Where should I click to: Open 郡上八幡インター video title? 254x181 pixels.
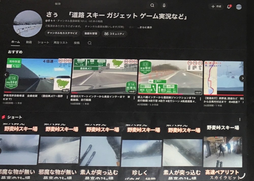point(167,99)
